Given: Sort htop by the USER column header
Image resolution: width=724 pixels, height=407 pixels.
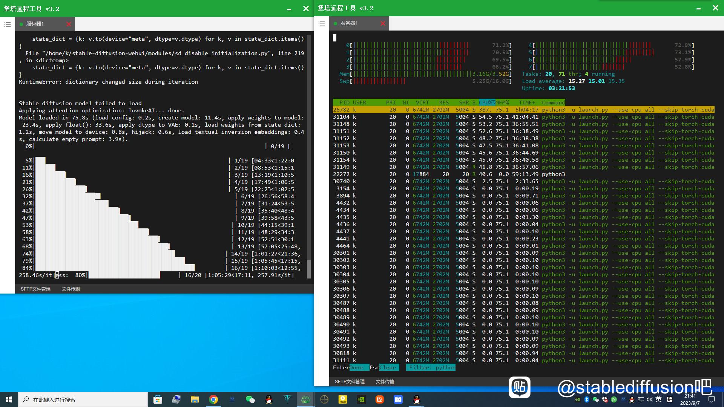Looking at the screenshot, I should (x=359, y=103).
